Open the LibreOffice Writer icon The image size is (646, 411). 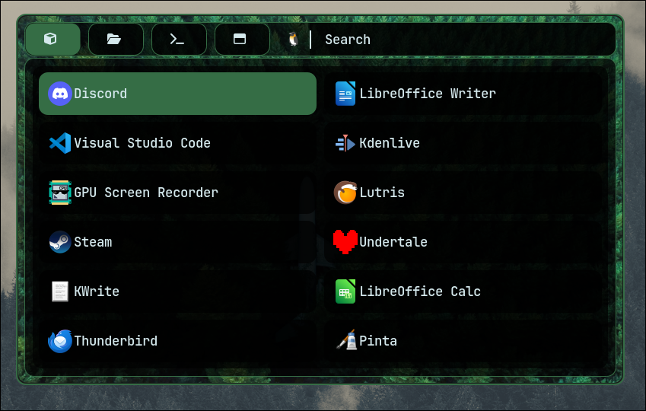345,94
